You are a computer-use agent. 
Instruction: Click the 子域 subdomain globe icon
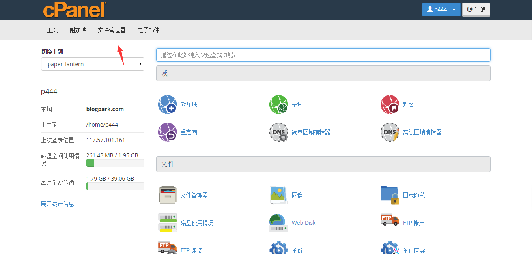[x=279, y=105]
